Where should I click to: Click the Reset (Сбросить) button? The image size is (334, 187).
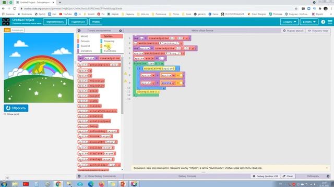tap(16, 108)
